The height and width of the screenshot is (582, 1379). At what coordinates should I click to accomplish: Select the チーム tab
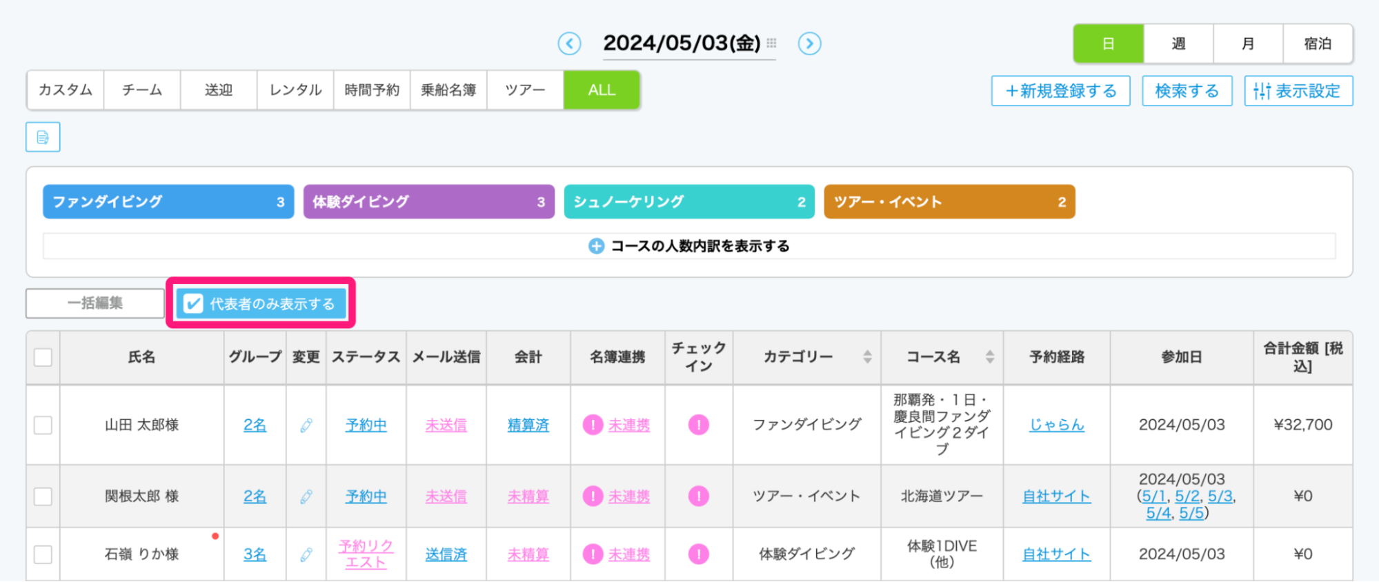pyautogui.click(x=142, y=90)
